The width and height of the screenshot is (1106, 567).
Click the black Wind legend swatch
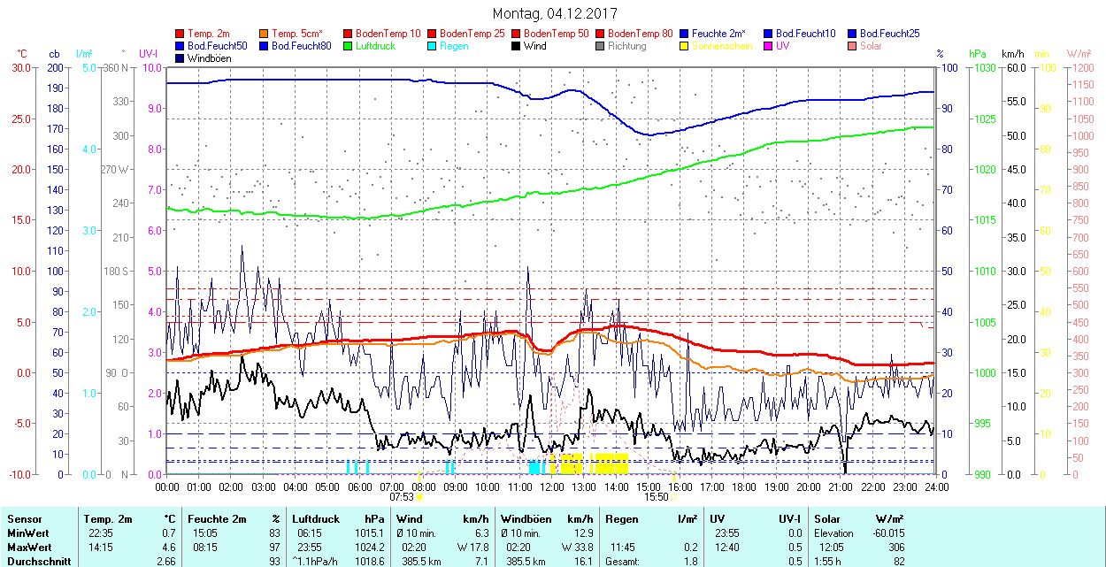click(x=516, y=46)
